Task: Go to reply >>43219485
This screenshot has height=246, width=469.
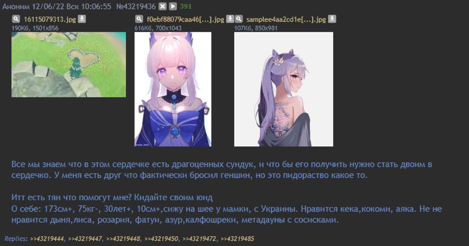Action: [237, 239]
